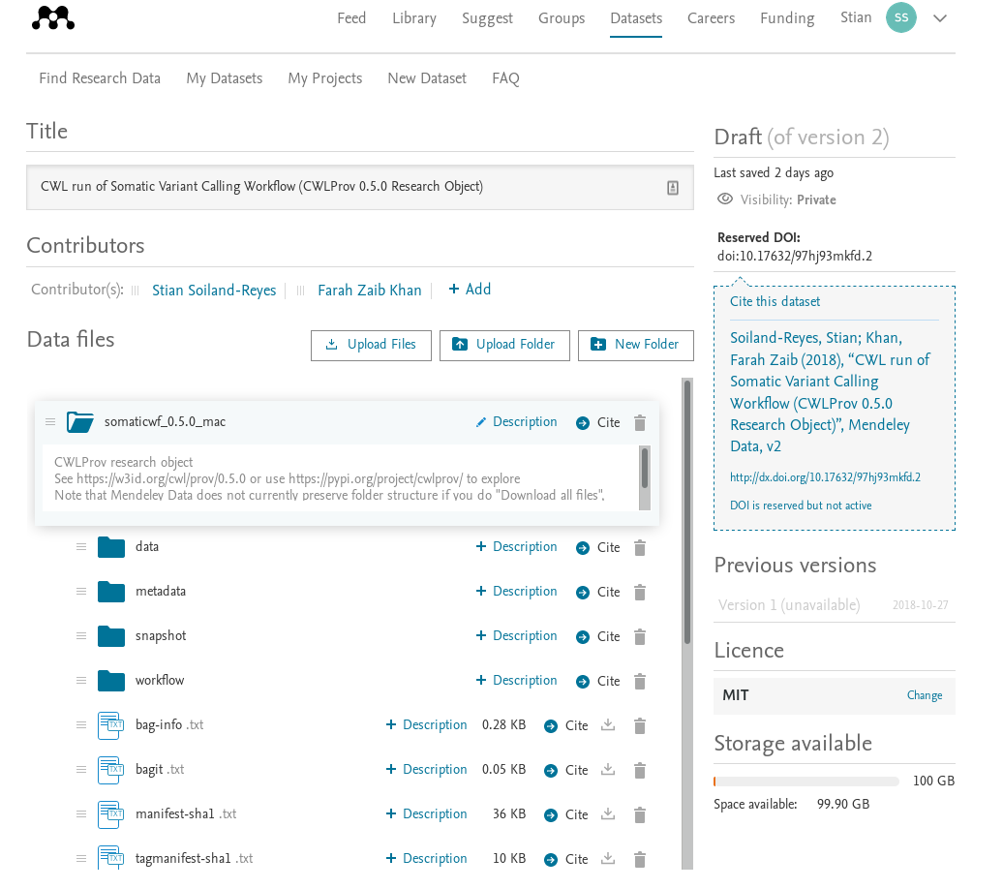1003x889 pixels.
Task: Click the SS user avatar
Action: [900, 17]
